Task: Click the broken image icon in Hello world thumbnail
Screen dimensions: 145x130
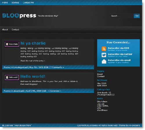Action: pos(7,77)
